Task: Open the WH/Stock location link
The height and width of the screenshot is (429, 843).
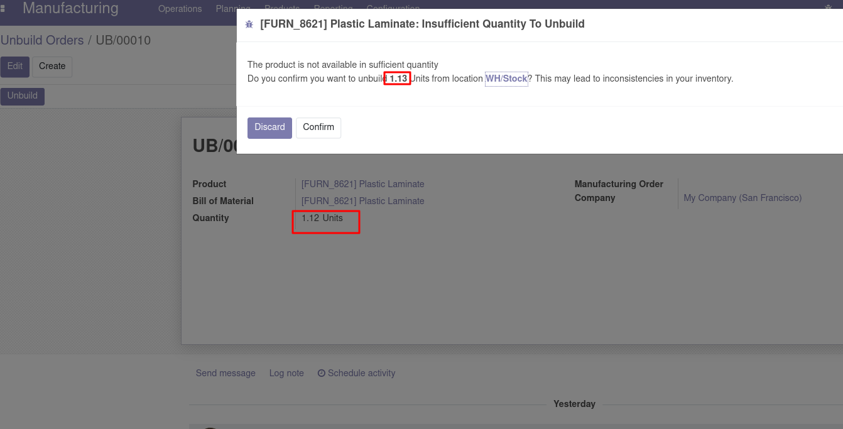Action: [x=506, y=79]
